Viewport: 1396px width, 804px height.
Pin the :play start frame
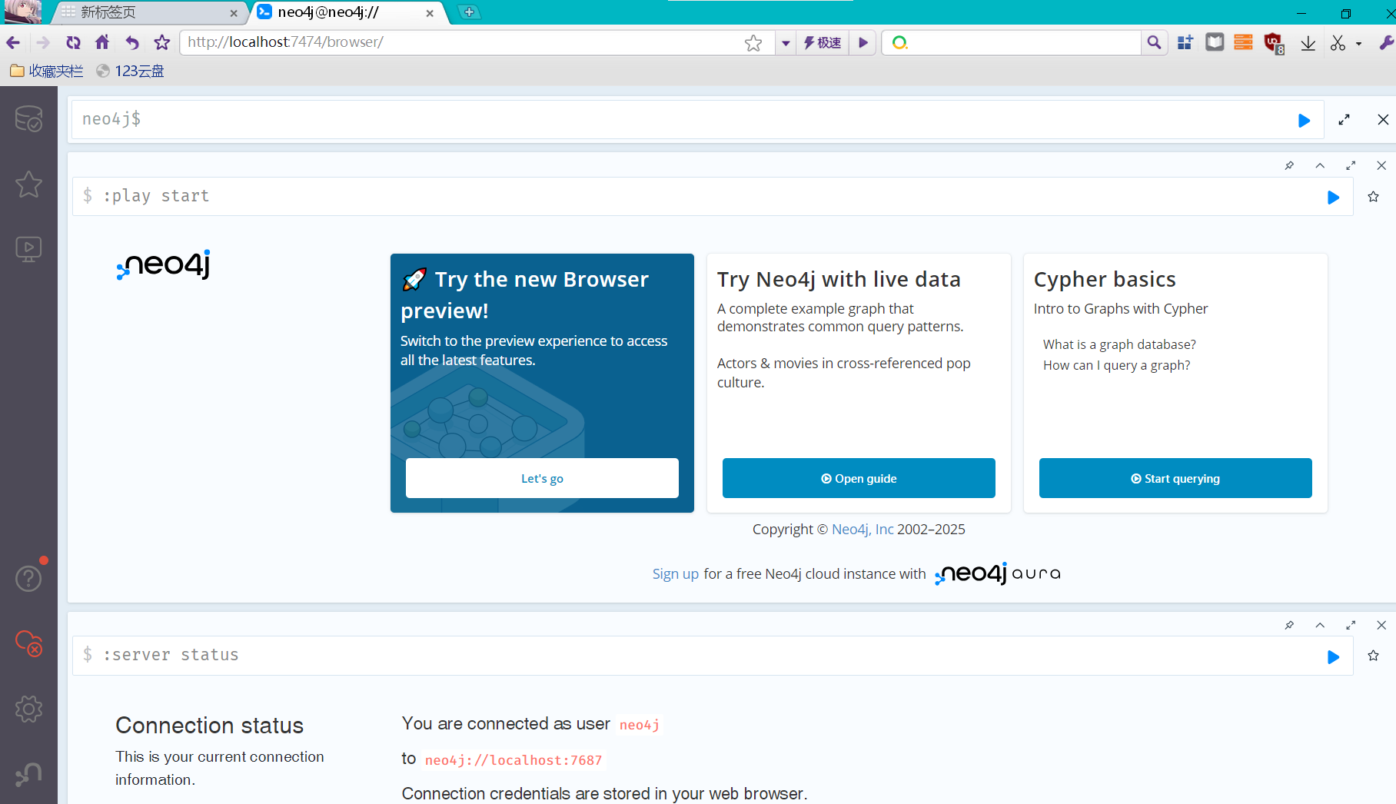click(1289, 165)
